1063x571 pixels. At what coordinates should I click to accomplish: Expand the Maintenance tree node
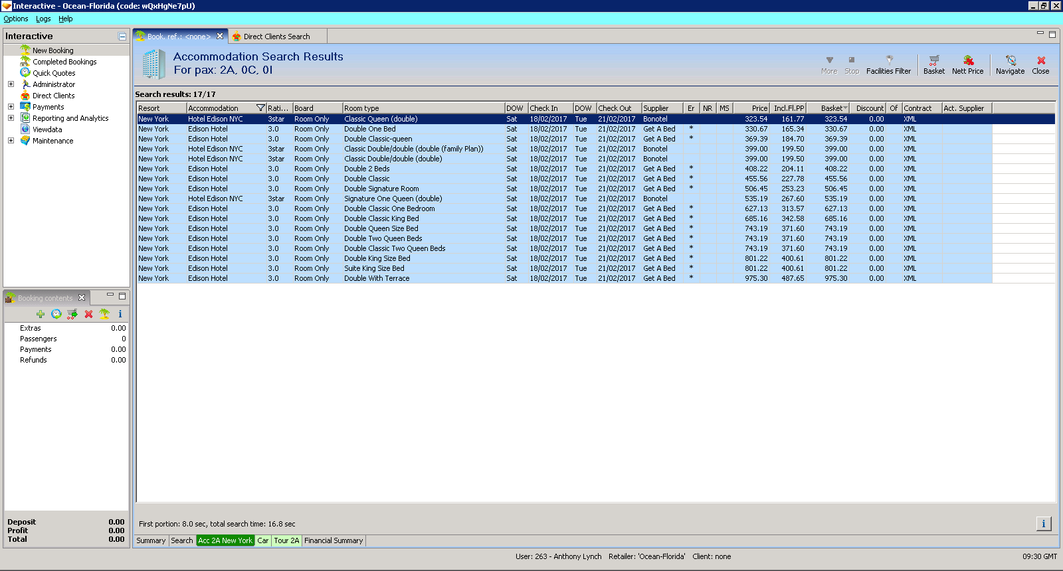click(x=11, y=141)
